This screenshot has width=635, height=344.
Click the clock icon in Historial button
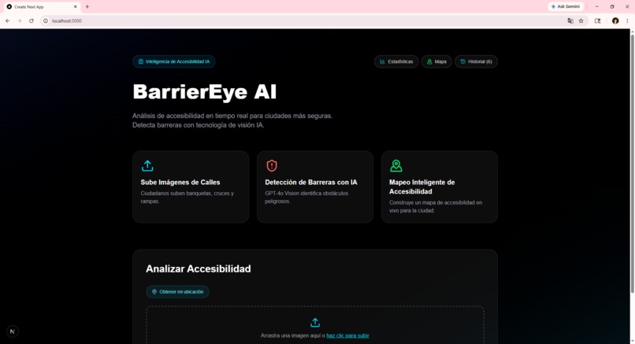click(463, 61)
